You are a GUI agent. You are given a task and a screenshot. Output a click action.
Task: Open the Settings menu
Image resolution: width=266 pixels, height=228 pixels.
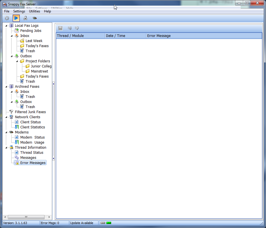click(19, 11)
